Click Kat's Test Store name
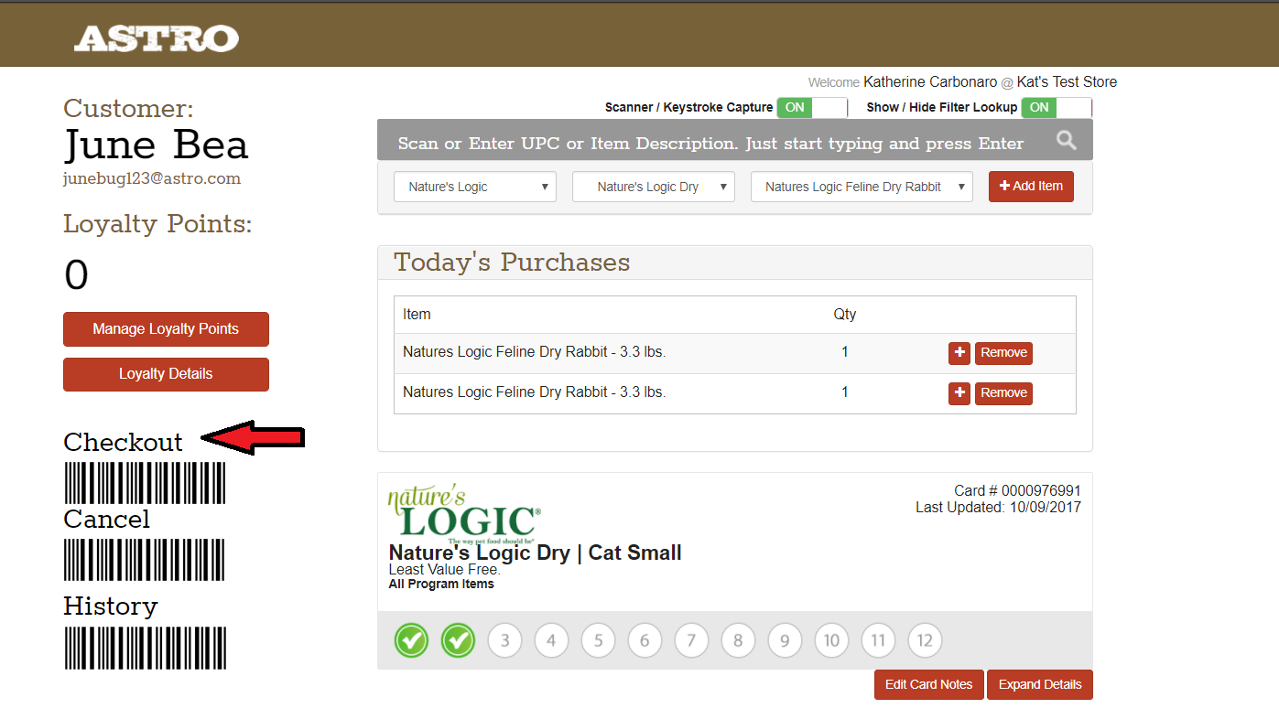1279x719 pixels. tap(1068, 82)
